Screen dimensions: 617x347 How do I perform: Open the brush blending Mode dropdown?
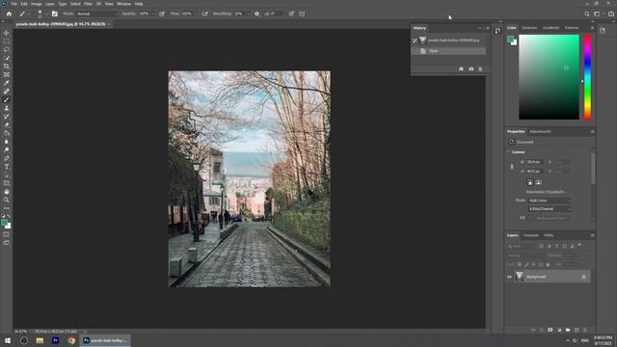[96, 13]
